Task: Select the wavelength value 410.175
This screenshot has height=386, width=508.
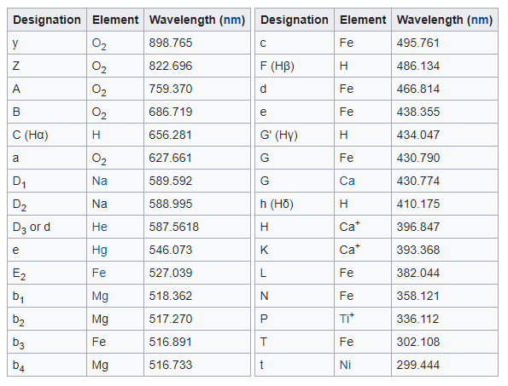Action: pos(418,204)
